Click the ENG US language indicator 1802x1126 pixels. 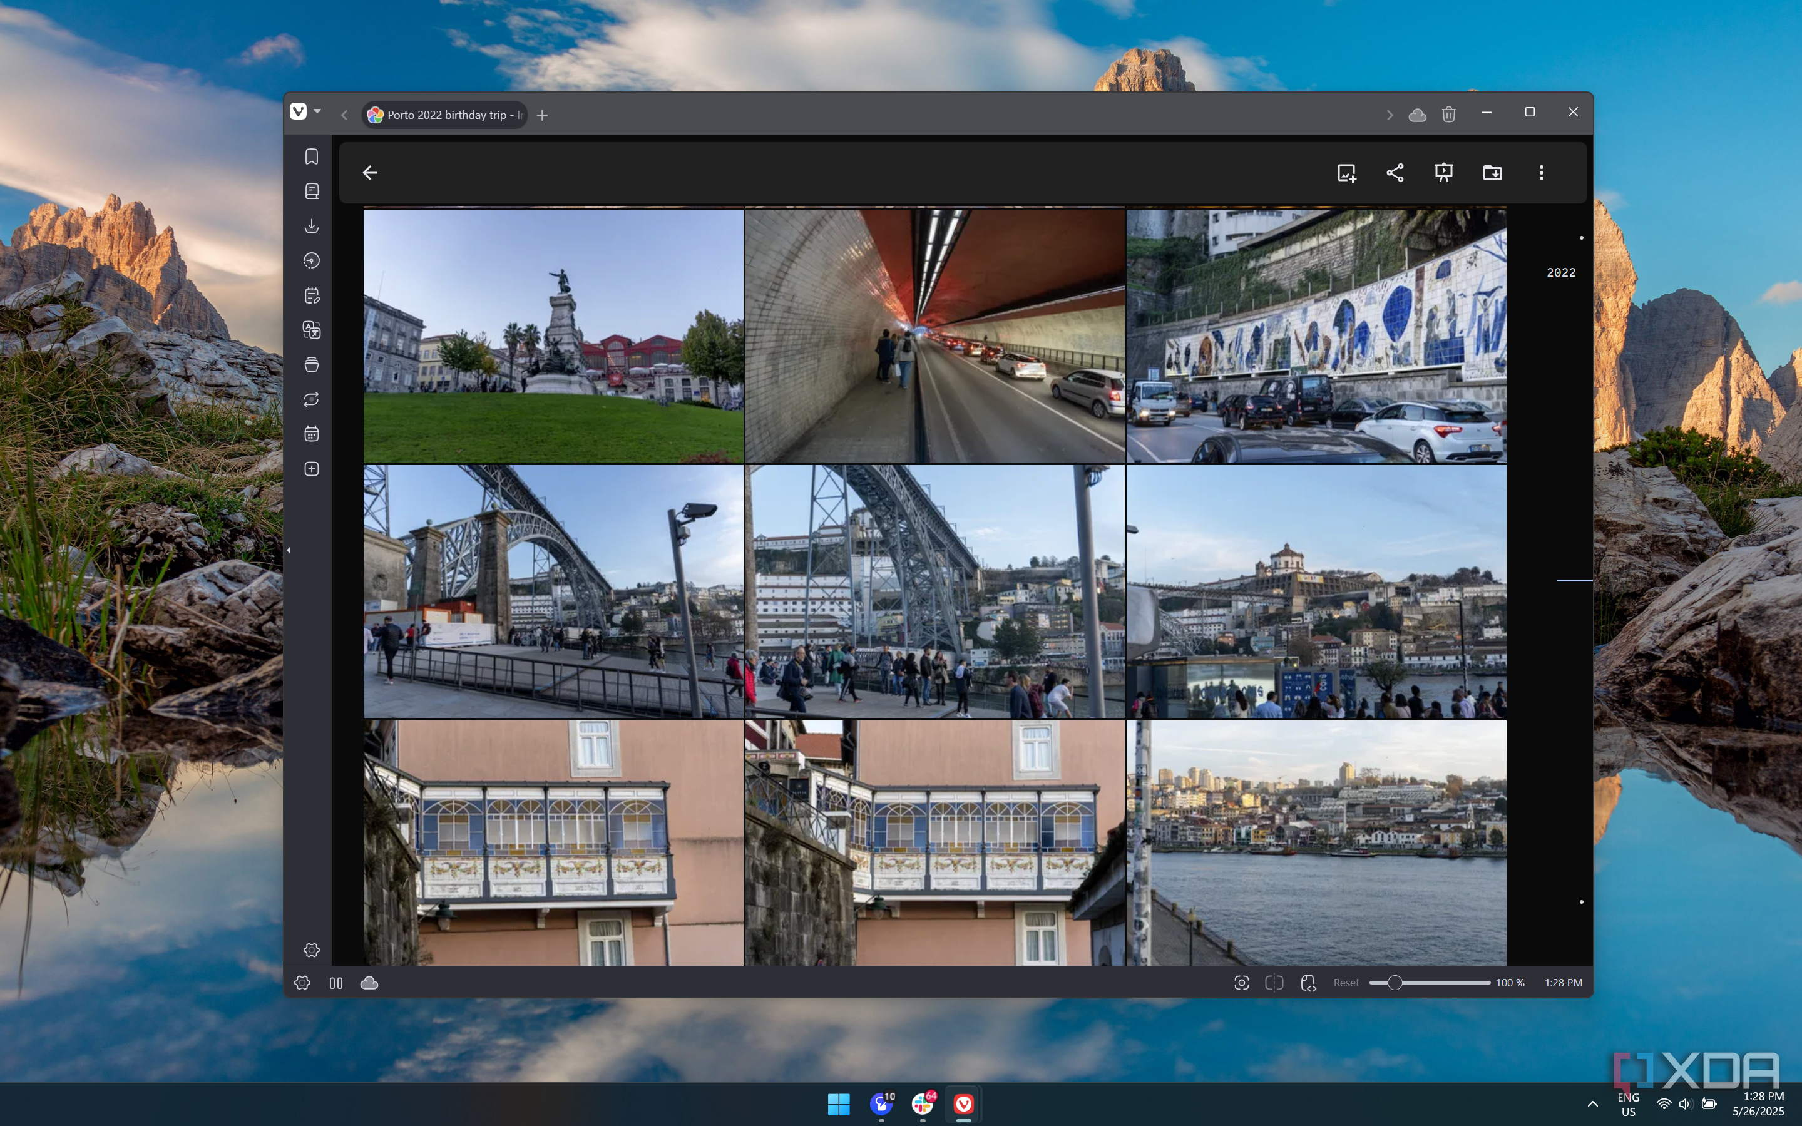(1629, 1104)
